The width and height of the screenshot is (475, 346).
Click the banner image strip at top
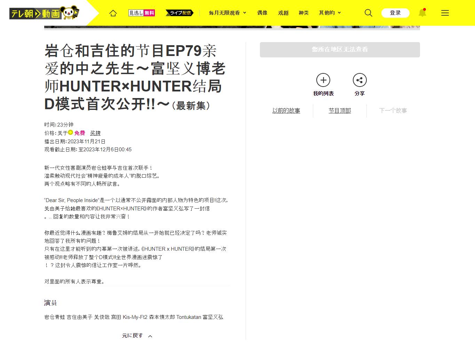pos(232,27)
